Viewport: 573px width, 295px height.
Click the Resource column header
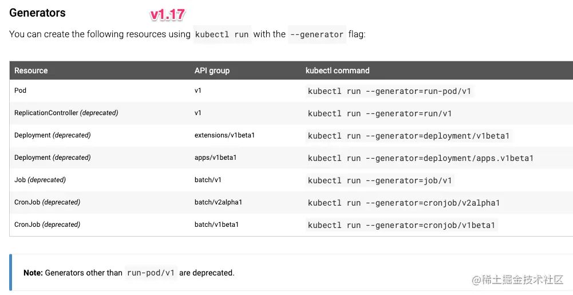pyautogui.click(x=31, y=70)
